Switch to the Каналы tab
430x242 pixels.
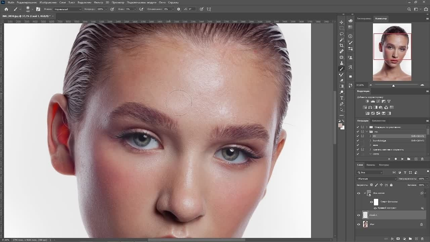[371, 165]
